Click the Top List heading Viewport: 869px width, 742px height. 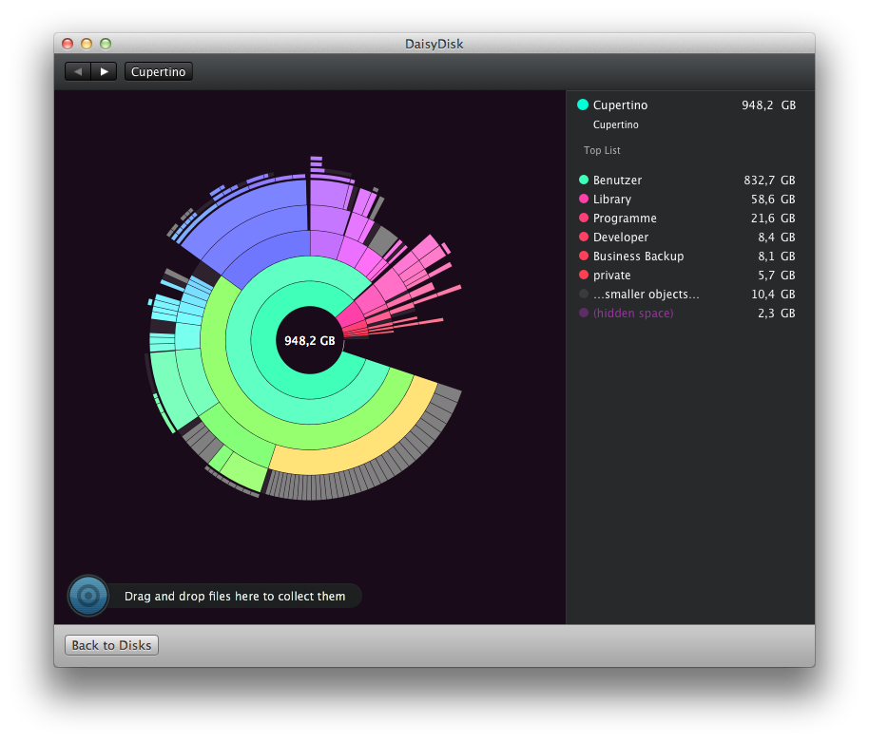pyautogui.click(x=602, y=150)
